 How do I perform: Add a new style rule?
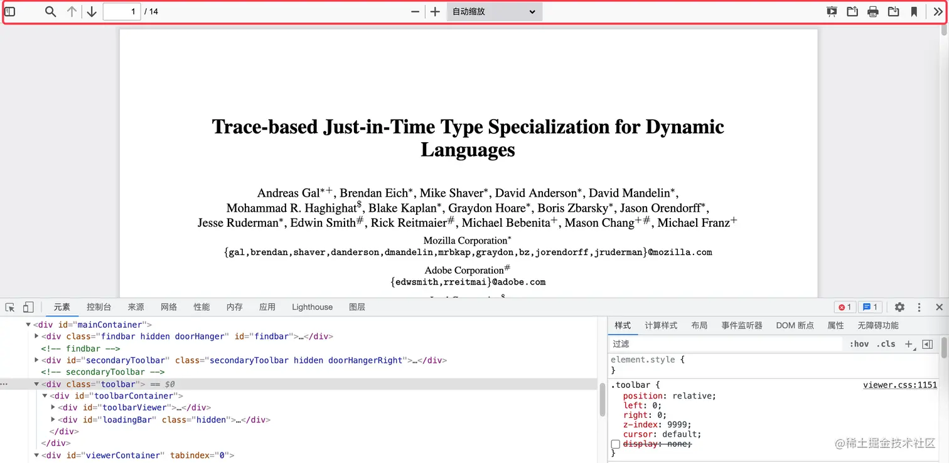(x=908, y=344)
